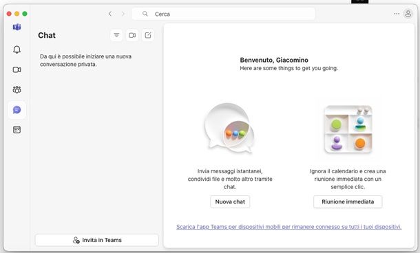Image resolution: width=420 pixels, height=253 pixels.
Task: Focus the Cerca search field
Action: point(223,14)
